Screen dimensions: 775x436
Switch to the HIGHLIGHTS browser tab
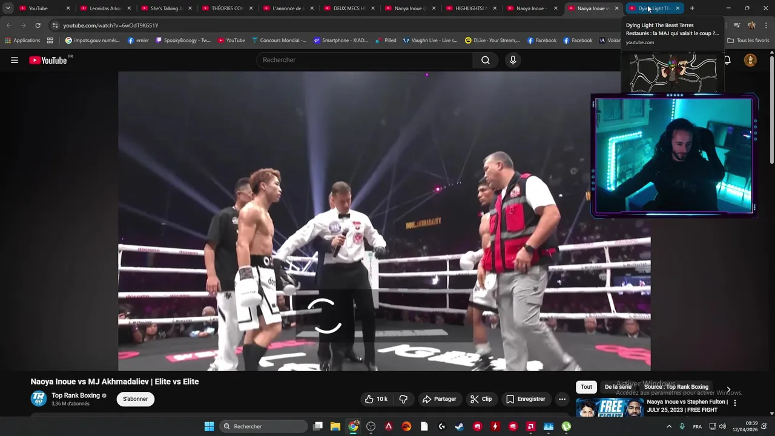(470, 8)
